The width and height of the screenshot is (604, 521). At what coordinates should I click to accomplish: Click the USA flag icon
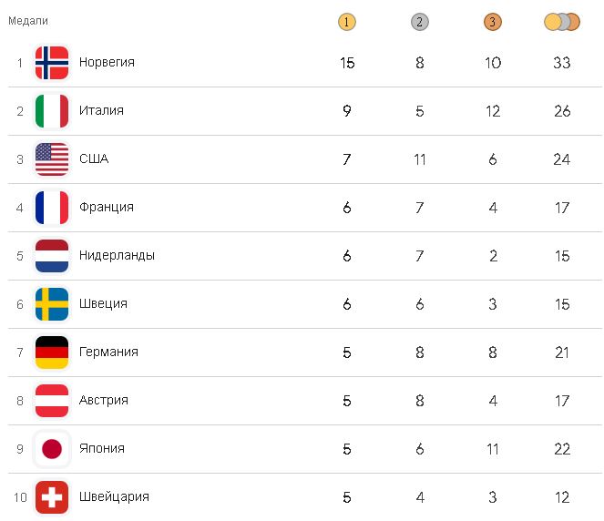[x=52, y=158]
